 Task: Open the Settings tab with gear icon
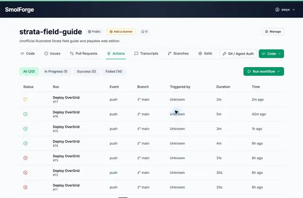click(x=205, y=54)
